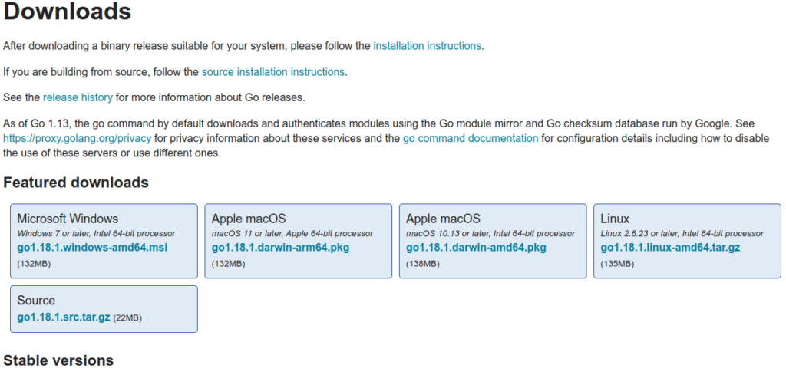Click the Linux card title
This screenshot has height=375, width=786.
[x=615, y=219]
